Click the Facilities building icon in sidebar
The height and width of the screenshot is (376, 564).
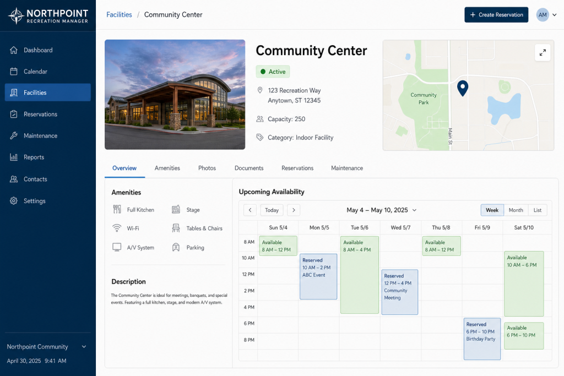14,92
